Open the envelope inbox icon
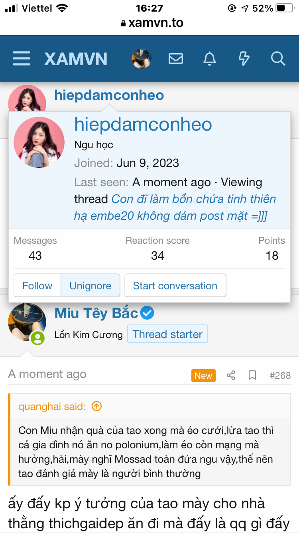Image resolution: width=299 pixels, height=533 pixels. (176, 59)
